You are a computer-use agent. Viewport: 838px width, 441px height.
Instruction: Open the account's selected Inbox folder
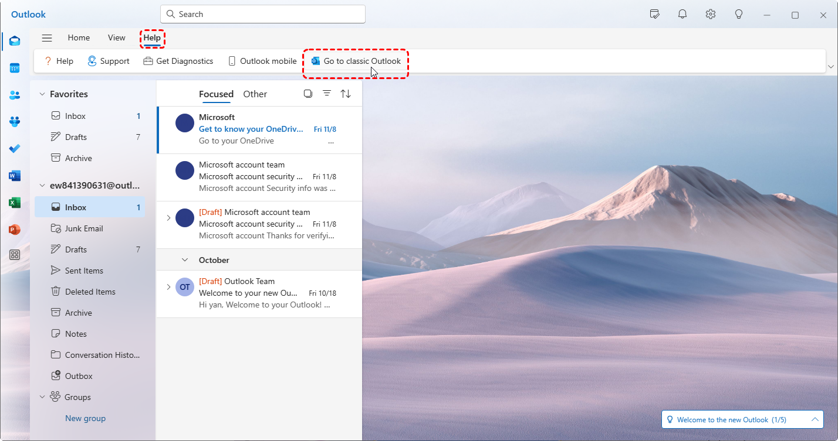click(90, 207)
